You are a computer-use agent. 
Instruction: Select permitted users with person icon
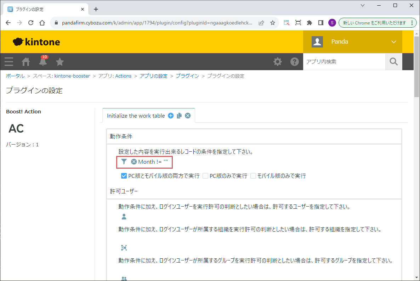(124, 217)
